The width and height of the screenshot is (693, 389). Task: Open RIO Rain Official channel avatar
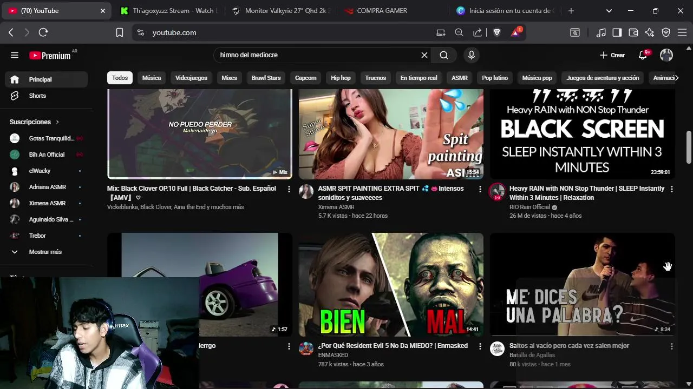click(497, 192)
